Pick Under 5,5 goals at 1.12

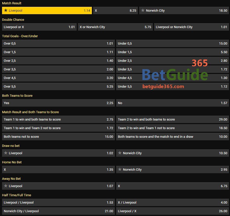coord(173,87)
